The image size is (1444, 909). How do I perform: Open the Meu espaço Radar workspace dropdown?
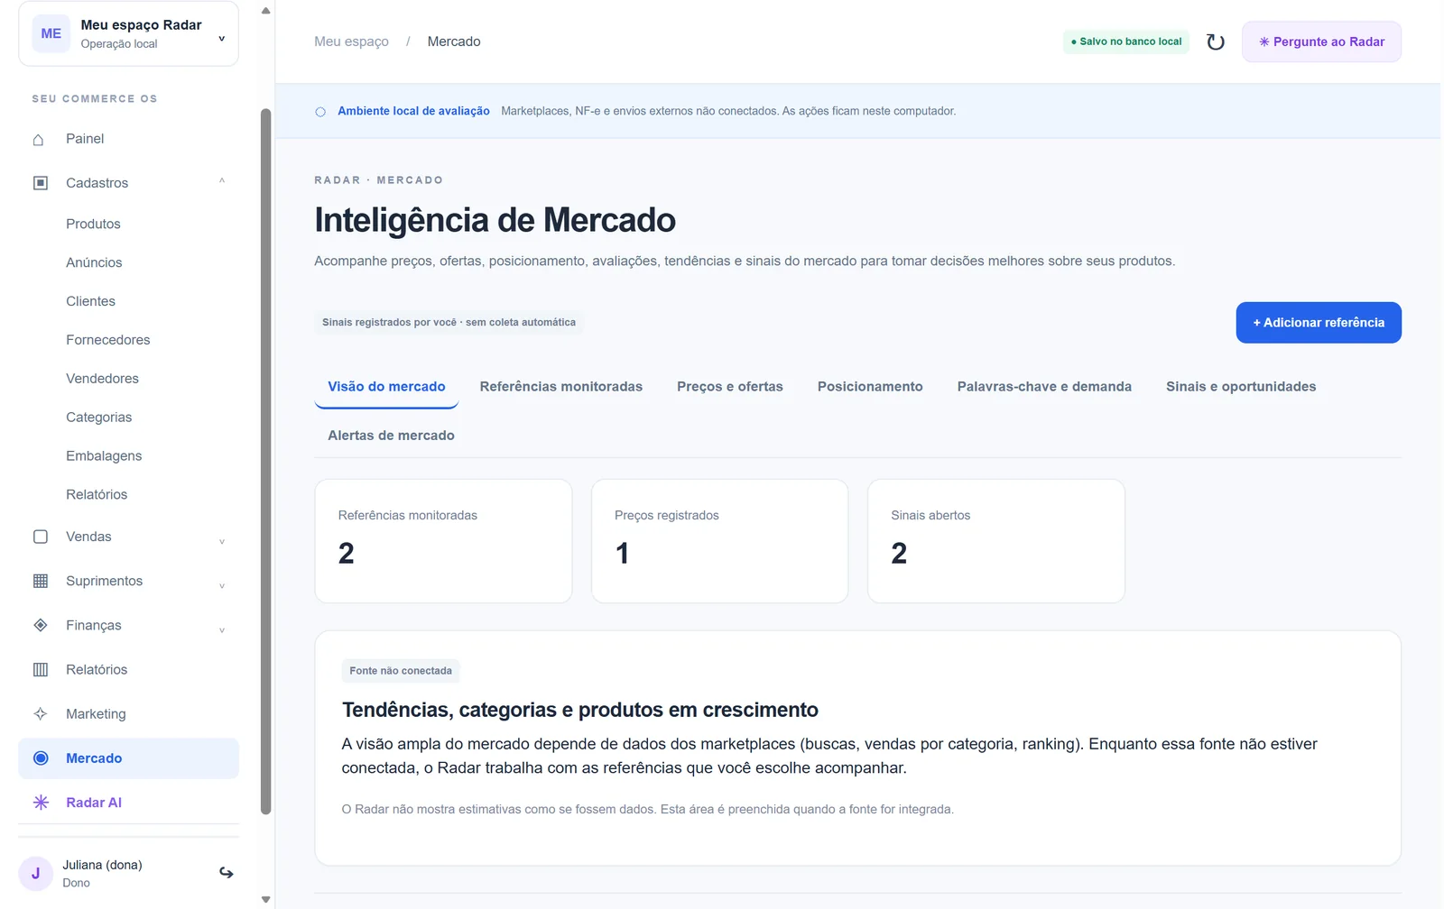(128, 33)
